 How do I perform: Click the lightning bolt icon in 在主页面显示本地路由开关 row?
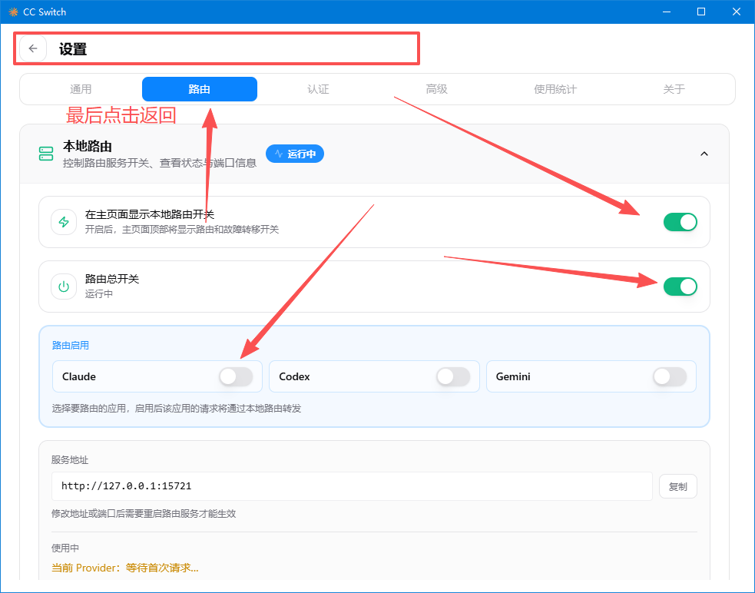pos(64,222)
